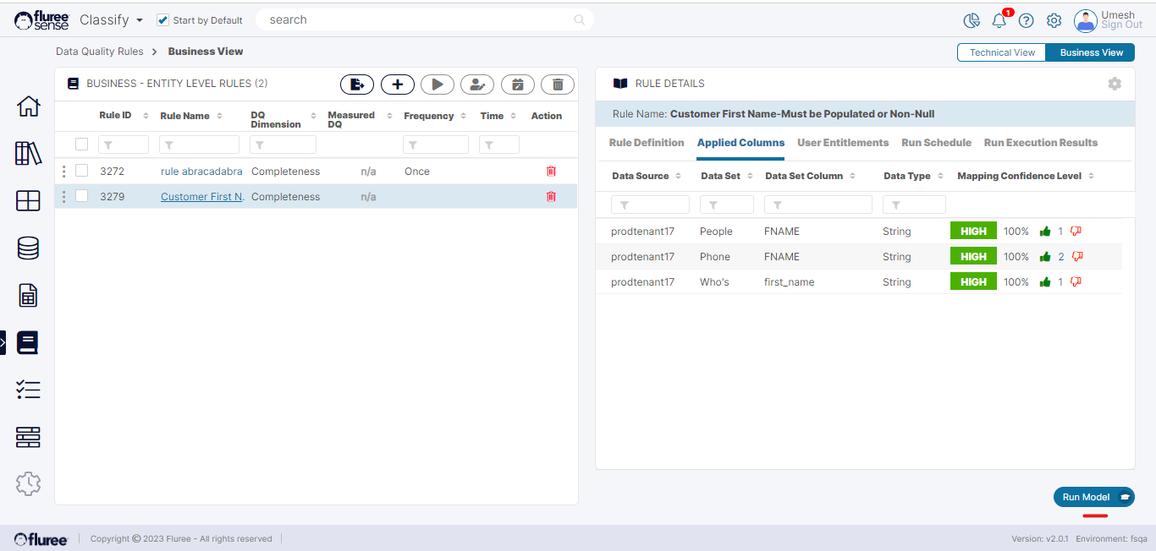Screen dimensions: 1156x551
Task: Toggle the Start by Default checkbox
Action: pyautogui.click(x=163, y=20)
